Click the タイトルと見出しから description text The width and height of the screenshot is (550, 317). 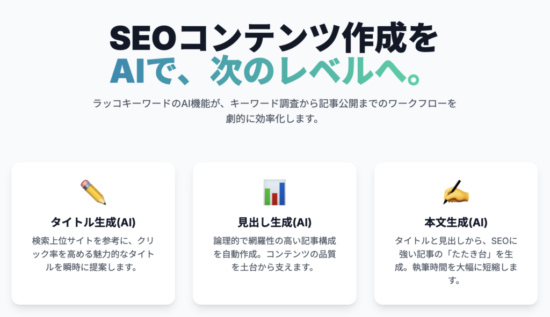coord(456,260)
